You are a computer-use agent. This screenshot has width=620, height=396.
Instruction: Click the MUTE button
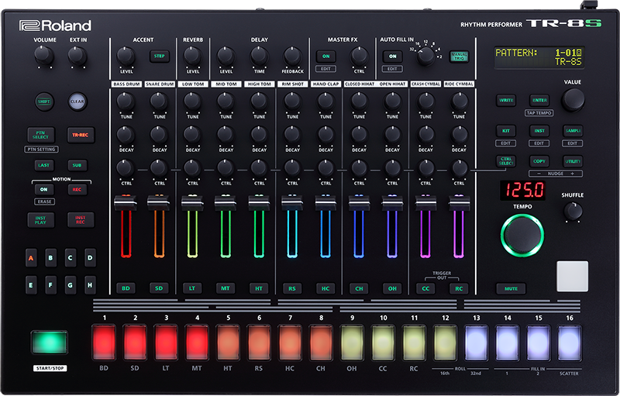tap(511, 288)
